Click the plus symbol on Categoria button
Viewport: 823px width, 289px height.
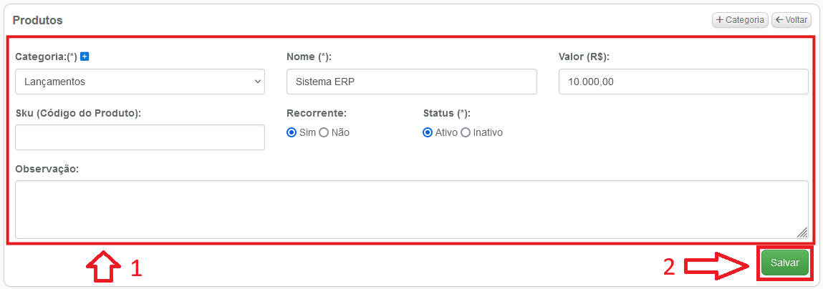click(x=720, y=20)
